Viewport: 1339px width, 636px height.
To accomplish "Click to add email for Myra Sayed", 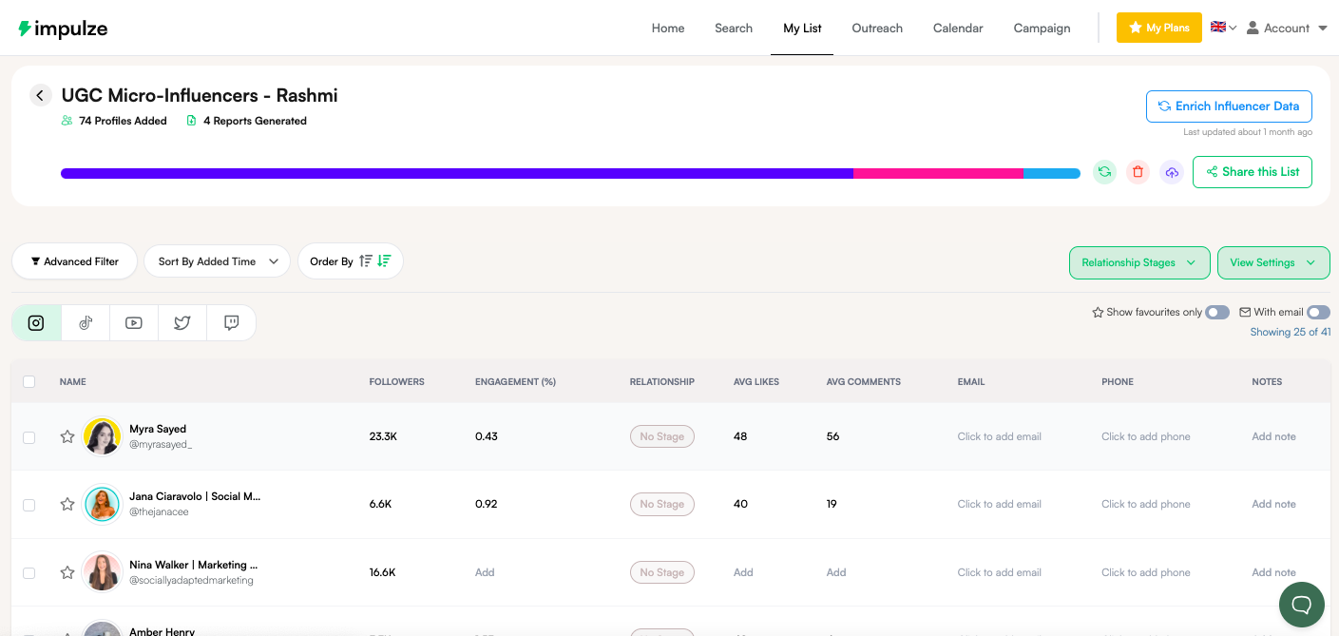I will [999, 436].
